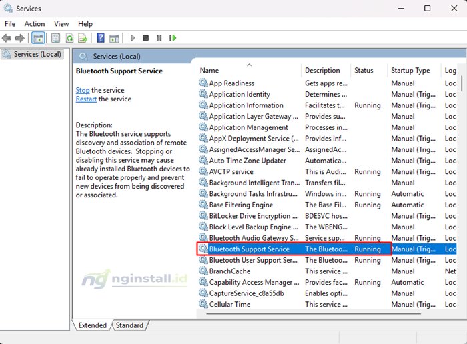
Task: Sort by the Name column header
Action: click(x=250, y=70)
